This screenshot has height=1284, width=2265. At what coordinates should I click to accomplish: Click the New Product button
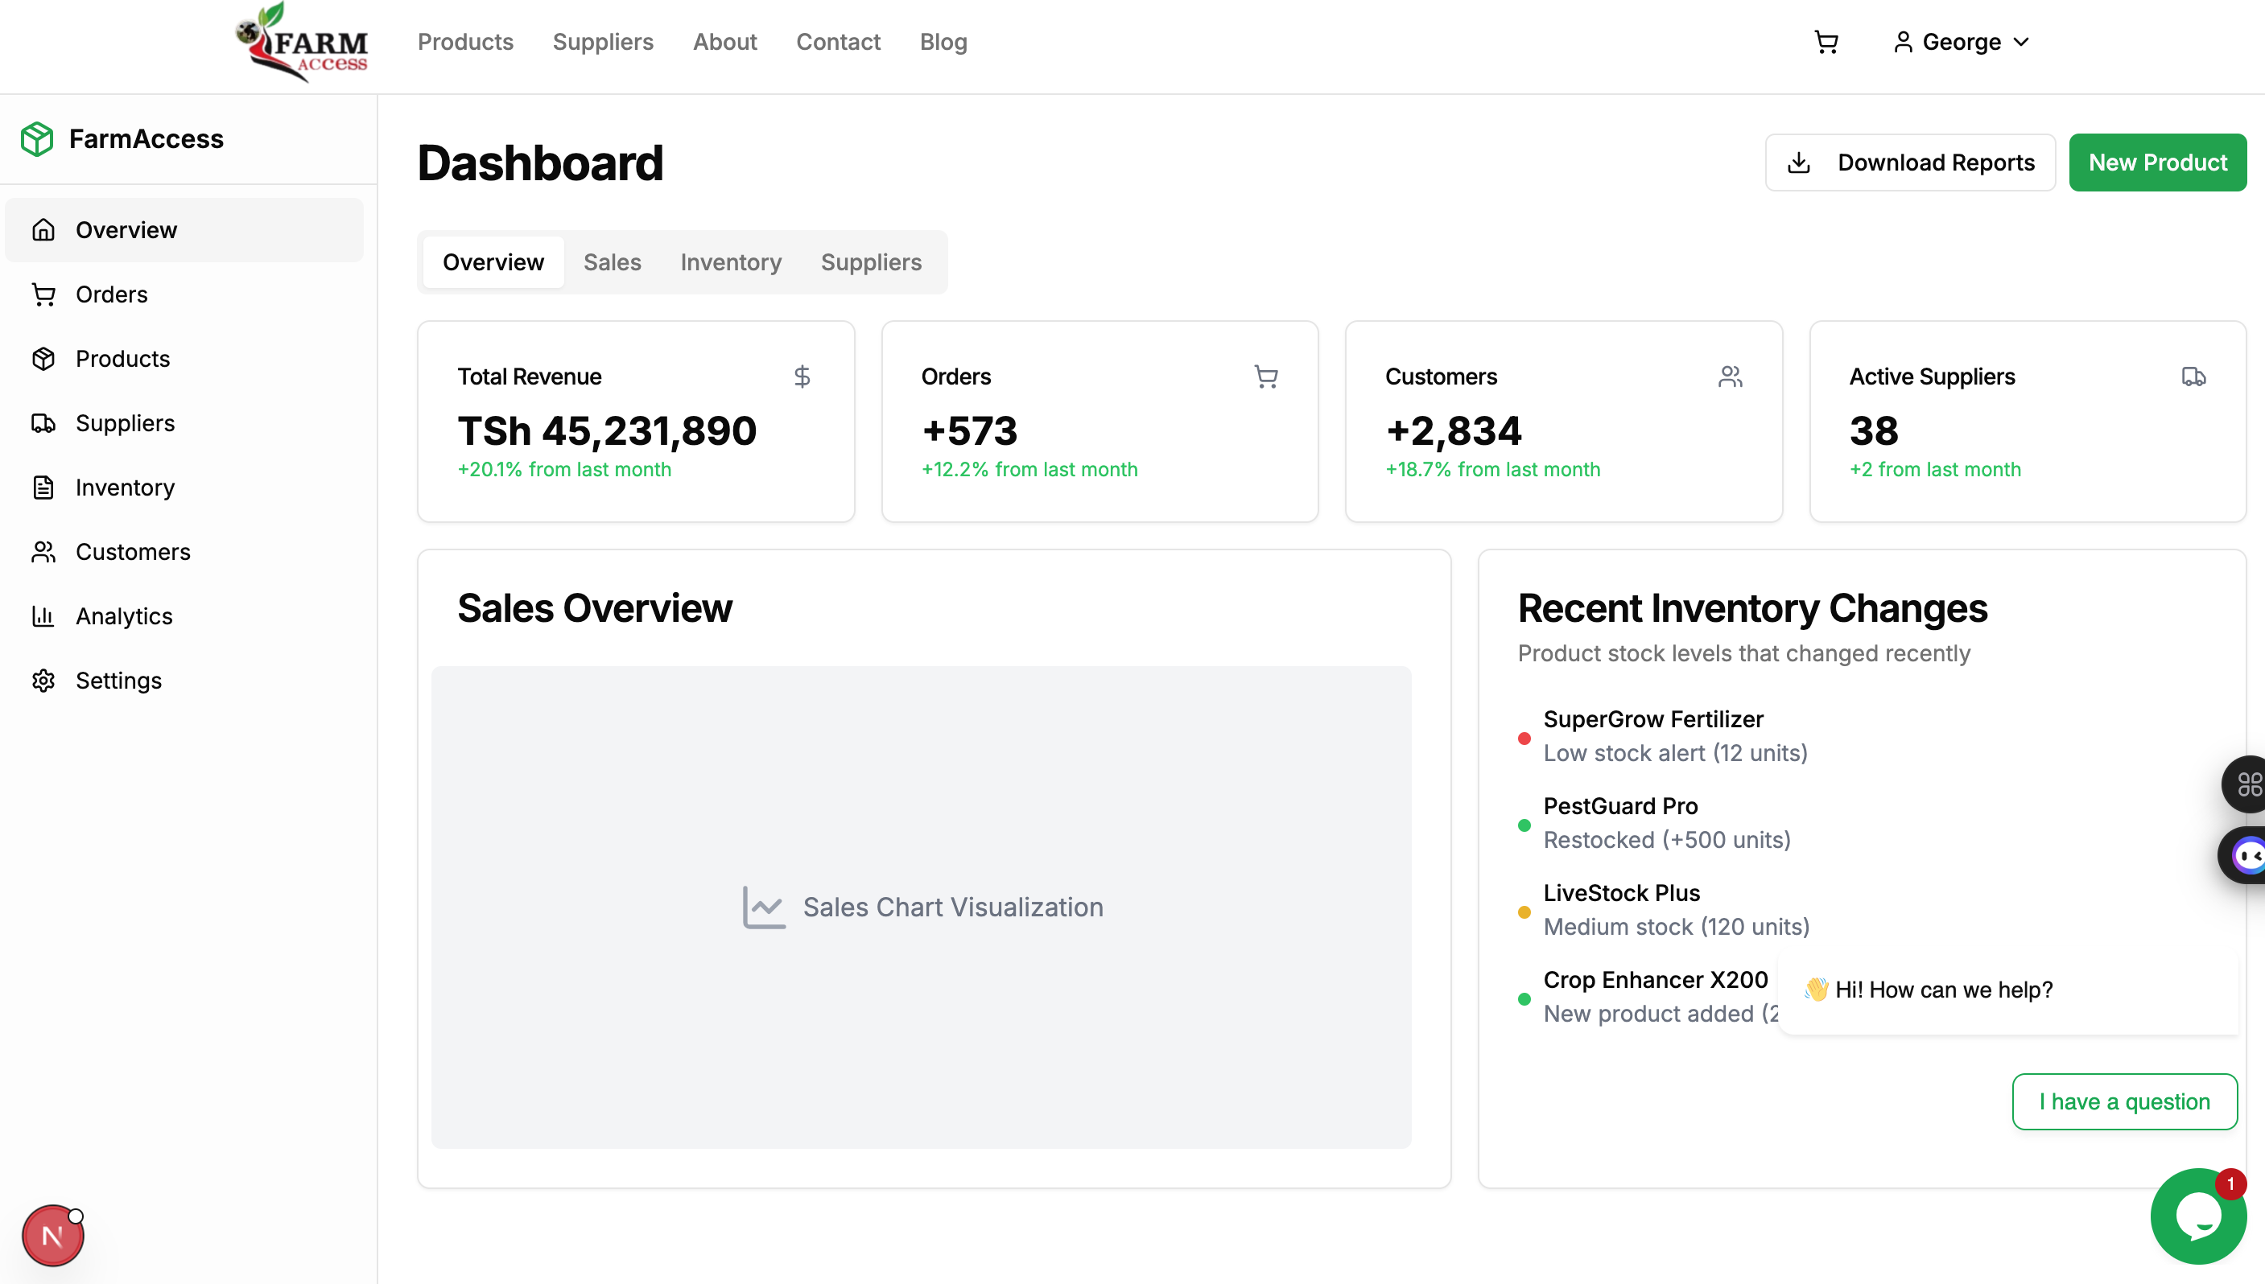click(x=2157, y=163)
